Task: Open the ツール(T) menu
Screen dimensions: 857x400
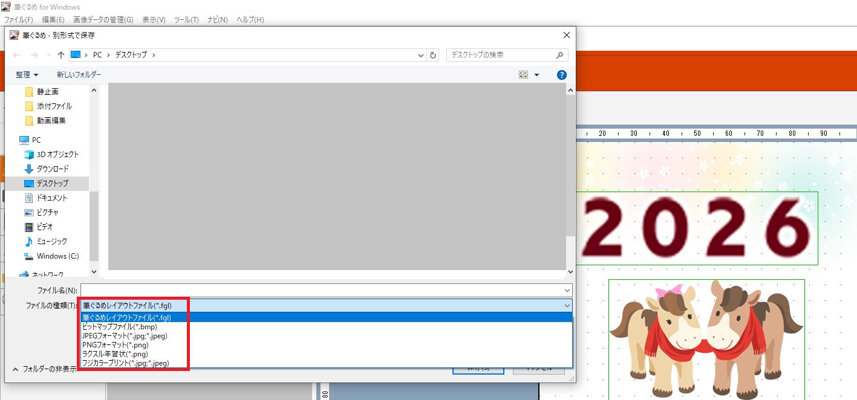Action: coord(186,20)
